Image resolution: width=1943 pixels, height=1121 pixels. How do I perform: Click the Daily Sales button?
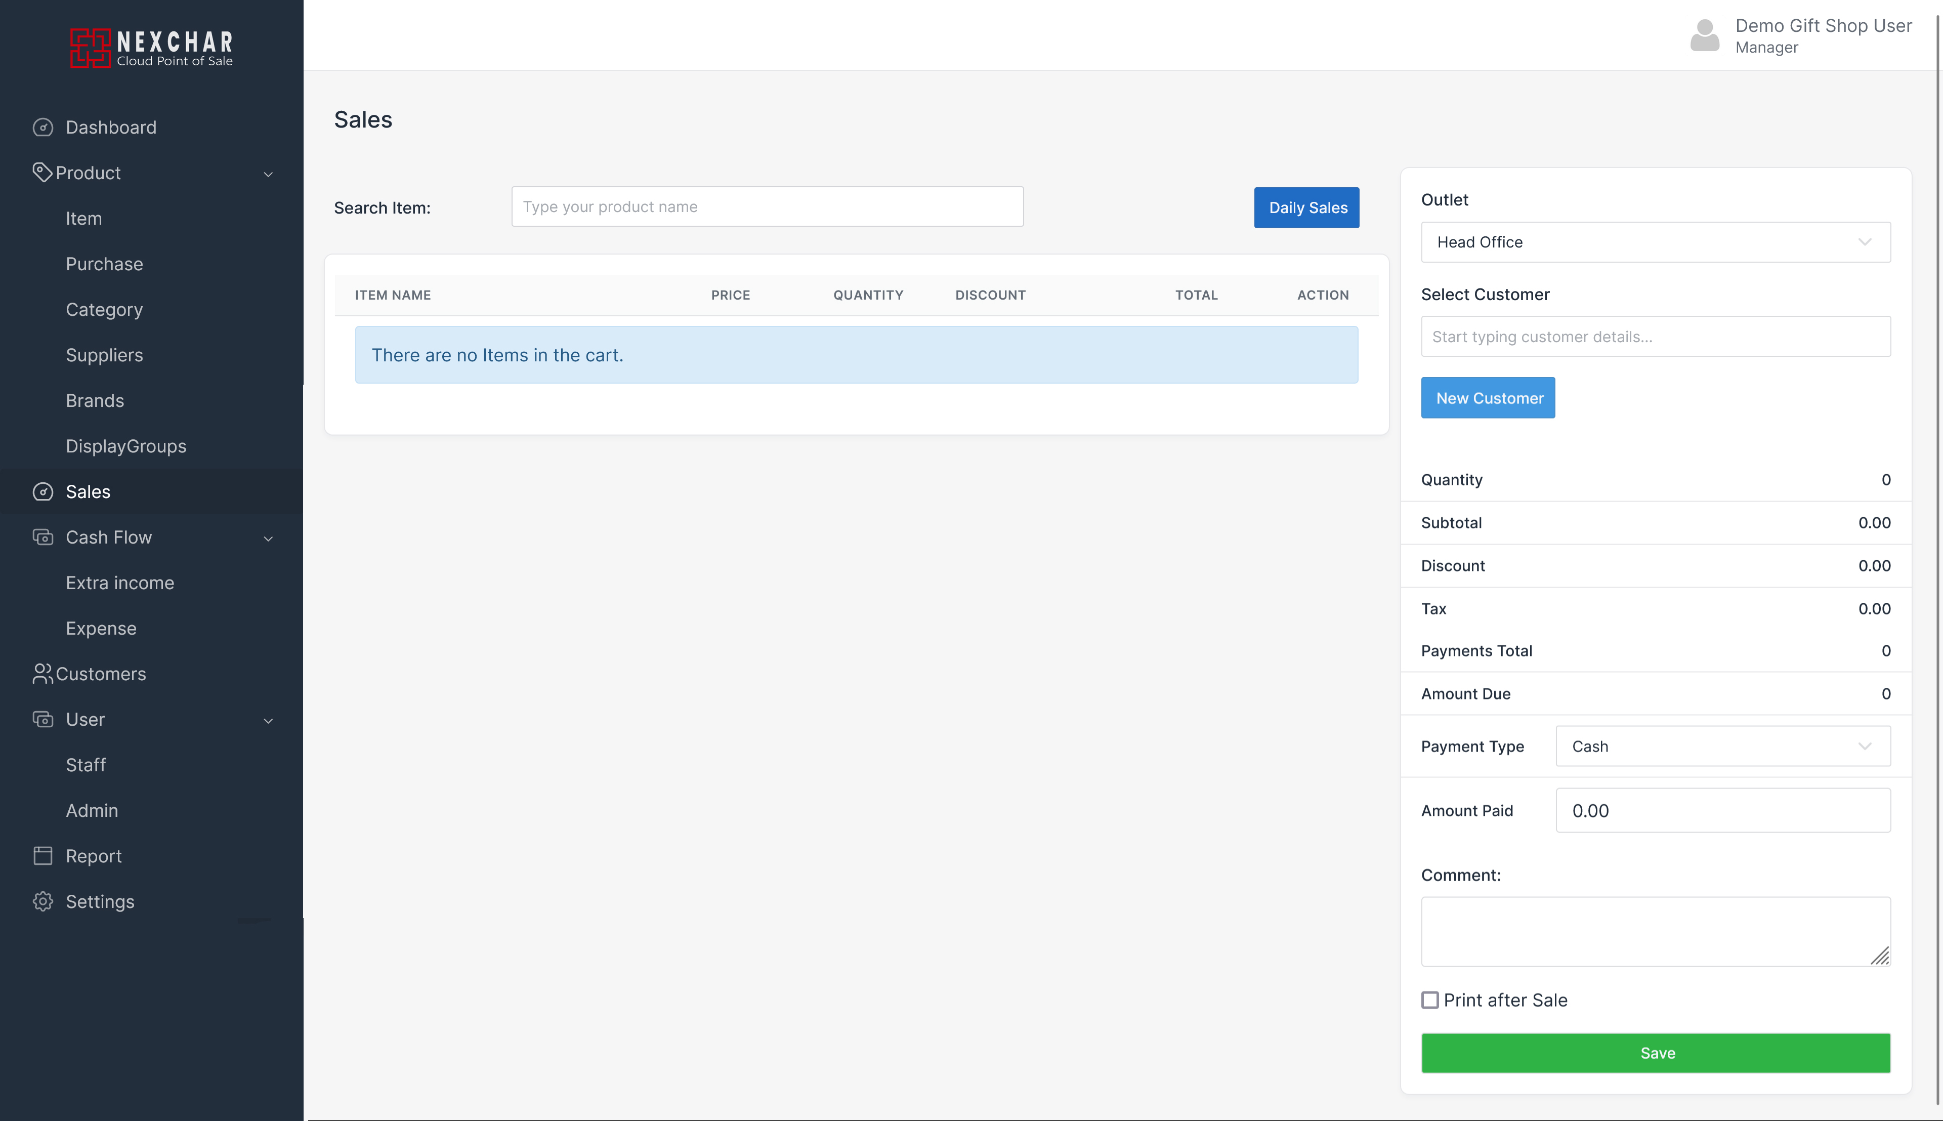1306,207
